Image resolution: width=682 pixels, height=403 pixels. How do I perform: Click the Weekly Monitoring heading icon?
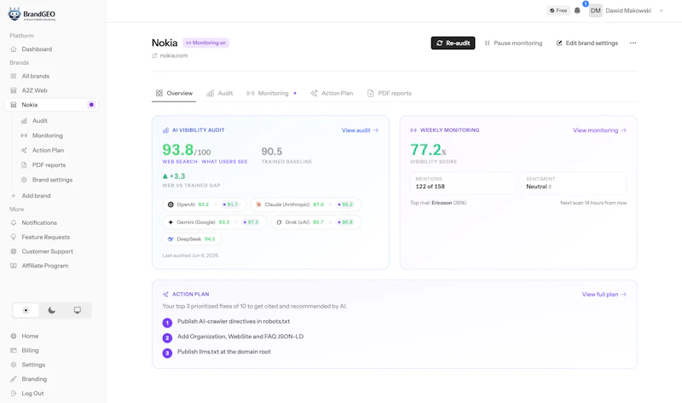(x=413, y=130)
